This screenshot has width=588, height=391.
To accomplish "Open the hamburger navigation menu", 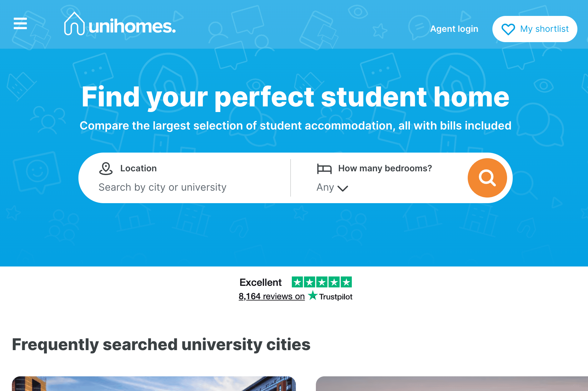I will (20, 24).
